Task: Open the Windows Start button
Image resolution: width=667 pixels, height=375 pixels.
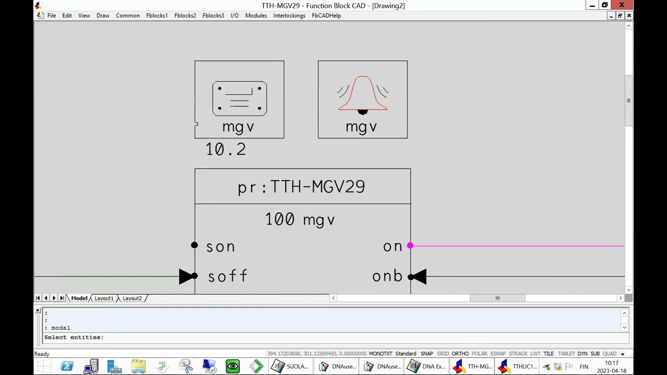Action: (x=44, y=367)
